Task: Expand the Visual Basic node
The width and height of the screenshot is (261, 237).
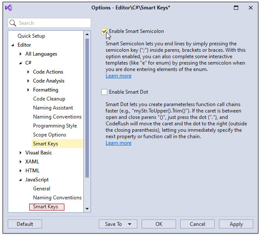Action: (21, 153)
